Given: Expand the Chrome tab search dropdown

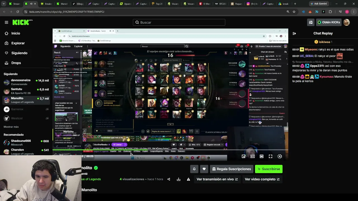Looking at the screenshot, I should click(x=3, y=4).
